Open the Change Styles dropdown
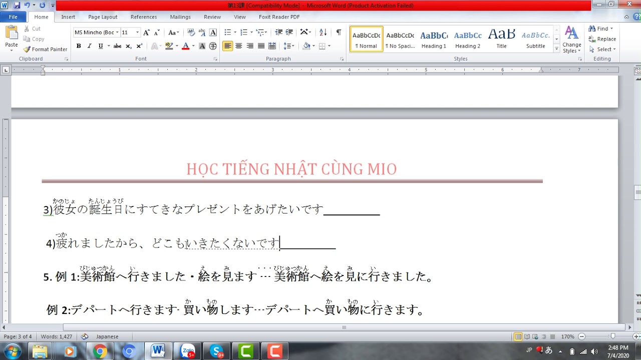641x360 pixels. pyautogui.click(x=571, y=39)
